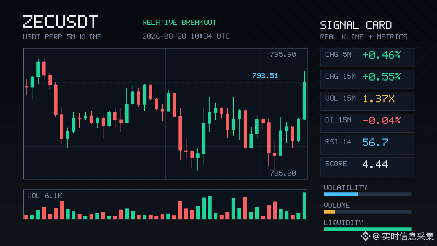Click the 2026-08-28 10:34 UTC timestamp
437x246 pixels.
click(186, 36)
